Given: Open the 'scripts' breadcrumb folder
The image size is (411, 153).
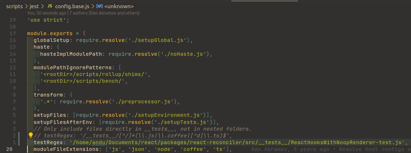Looking at the screenshot, I should (14, 6).
